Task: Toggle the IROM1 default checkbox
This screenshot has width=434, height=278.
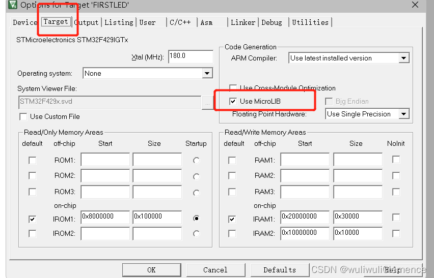Action: pos(33,219)
